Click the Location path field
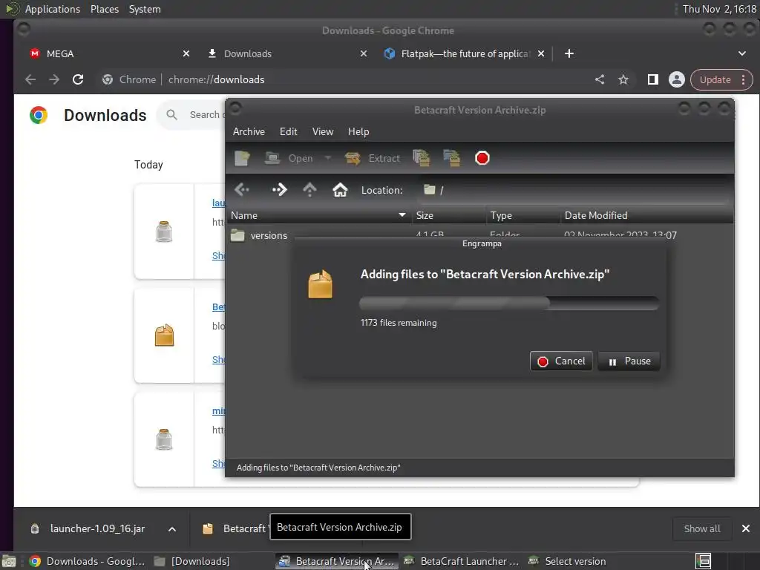The width and height of the screenshot is (760, 570). coord(574,190)
